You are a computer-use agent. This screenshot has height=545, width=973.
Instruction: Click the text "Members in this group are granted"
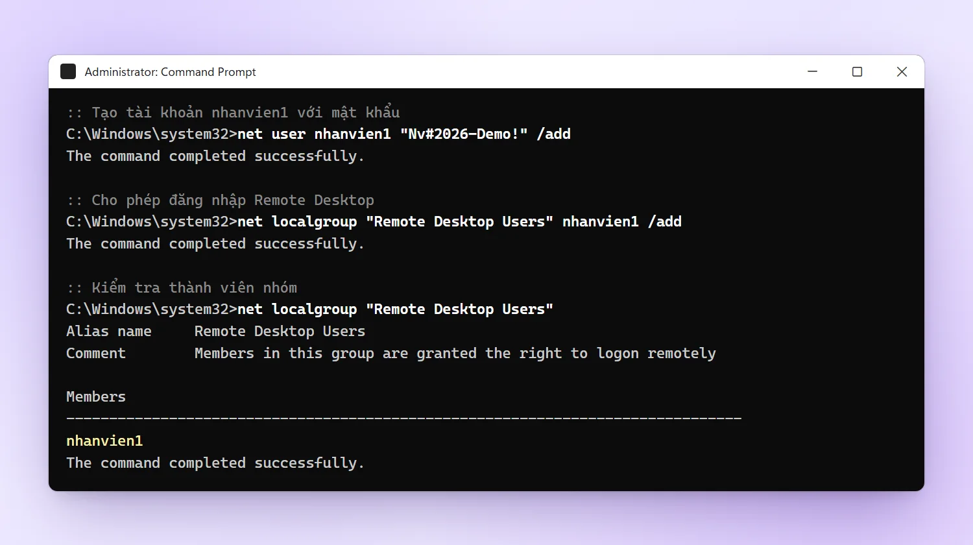(x=335, y=354)
